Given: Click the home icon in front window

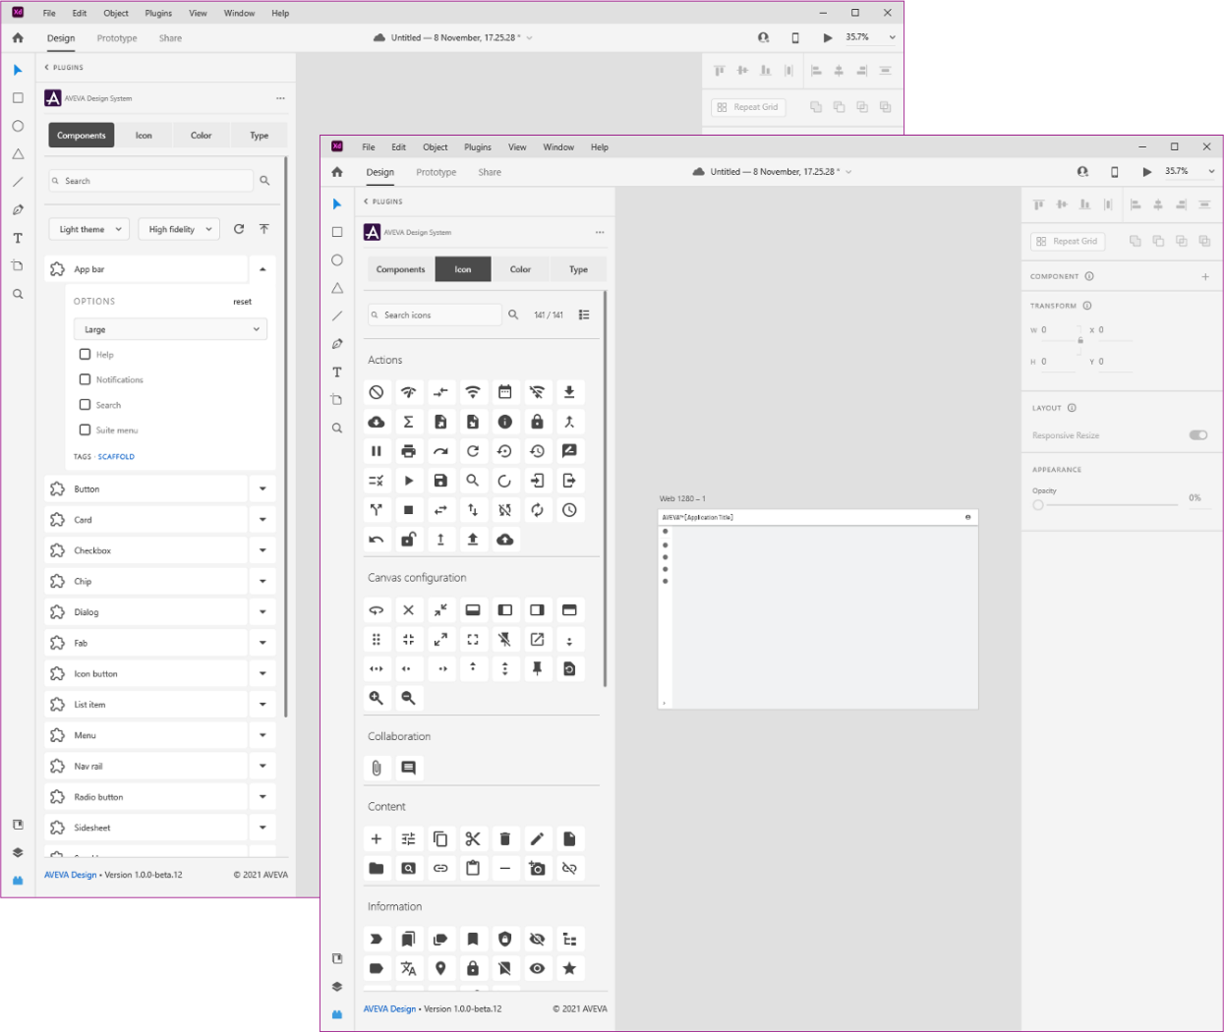Looking at the screenshot, I should 337,172.
